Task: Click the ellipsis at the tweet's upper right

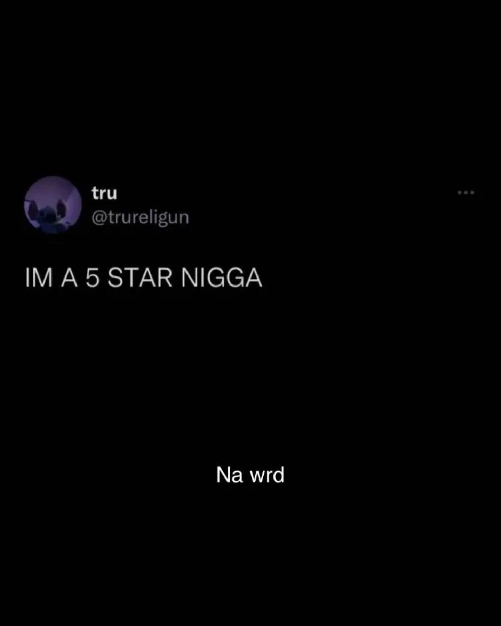Action: click(x=466, y=192)
